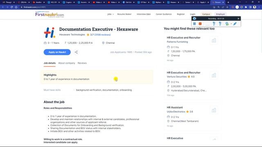Image resolution: width=262 pixels, height=147 pixels.
Task: Open Resume Maker
Action: 124,14
